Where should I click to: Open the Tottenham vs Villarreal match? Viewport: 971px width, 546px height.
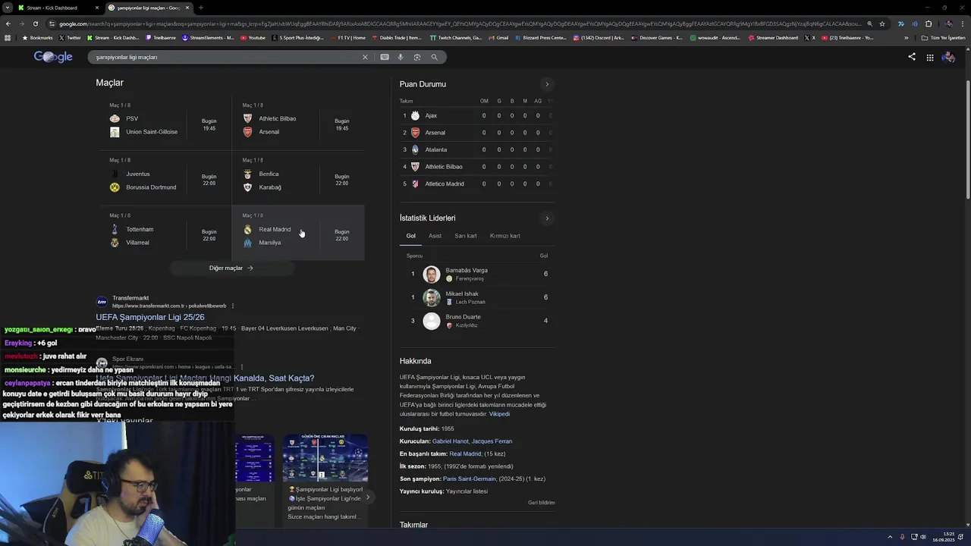165,233
